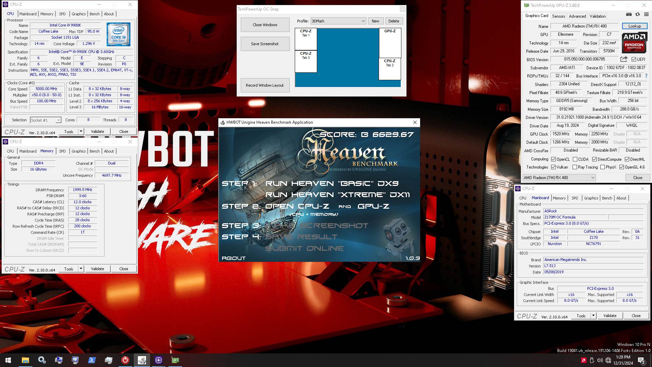Click the red power button taskbar icon
Viewport: 652px width, 367px height.
coord(125,360)
